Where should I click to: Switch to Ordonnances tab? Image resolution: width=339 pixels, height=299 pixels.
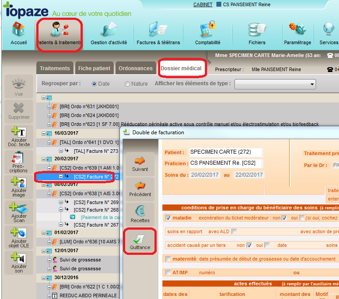pos(135,68)
